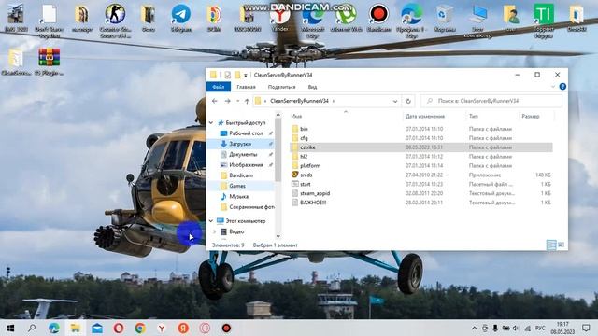Image resolution: width=598 pixels, height=336 pixels.
Task: Open quick access toolbar customize dropdown
Action: click(246, 75)
